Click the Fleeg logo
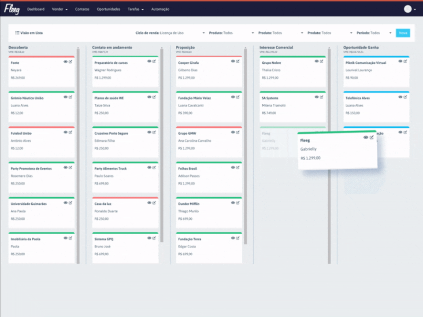This screenshot has height=317, width=423. coord(13,9)
